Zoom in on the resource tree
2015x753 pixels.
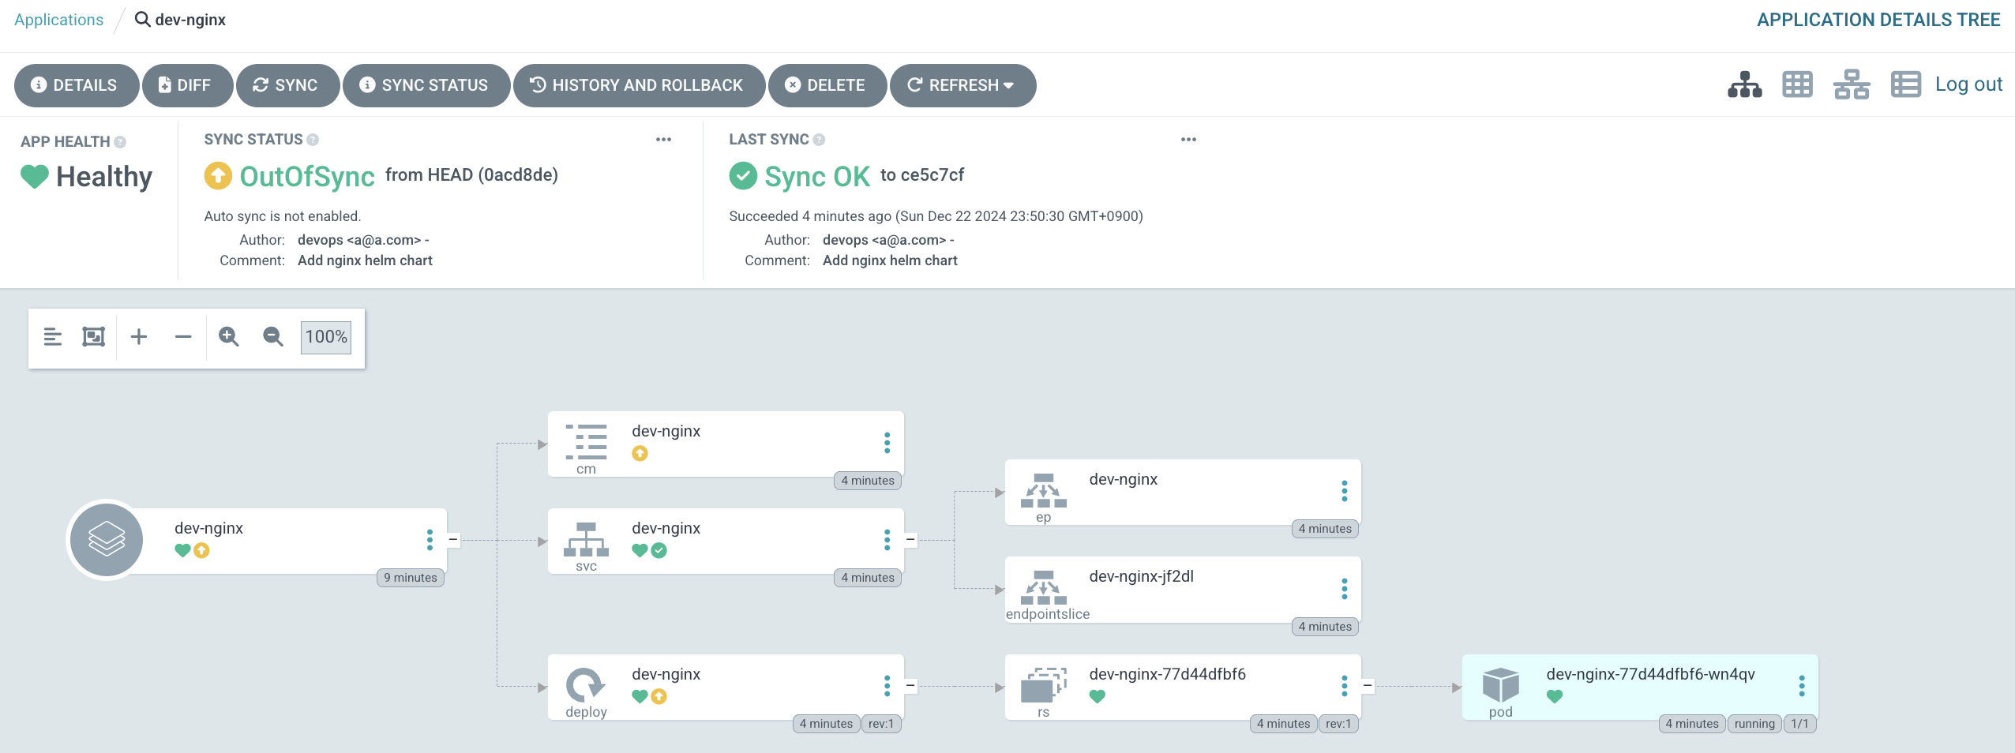tap(229, 337)
